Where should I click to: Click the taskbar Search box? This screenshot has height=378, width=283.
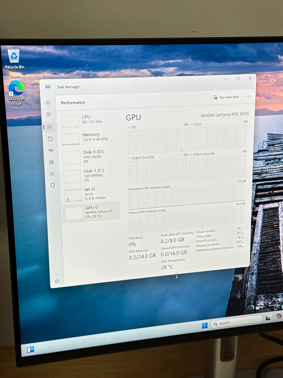pyautogui.click(x=237, y=322)
